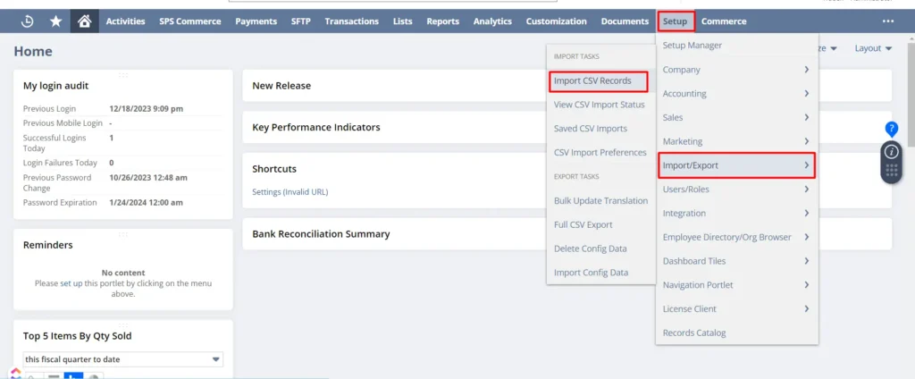Viewport: 915px width, 379px height.
Task: Click the '1/24/2024 12:00 am' password expiration value
Action: point(146,203)
